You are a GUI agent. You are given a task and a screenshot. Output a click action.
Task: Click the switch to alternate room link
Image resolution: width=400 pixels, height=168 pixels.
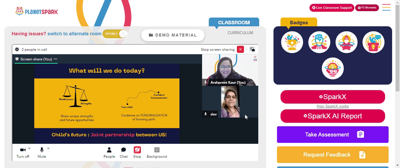[x=74, y=34]
